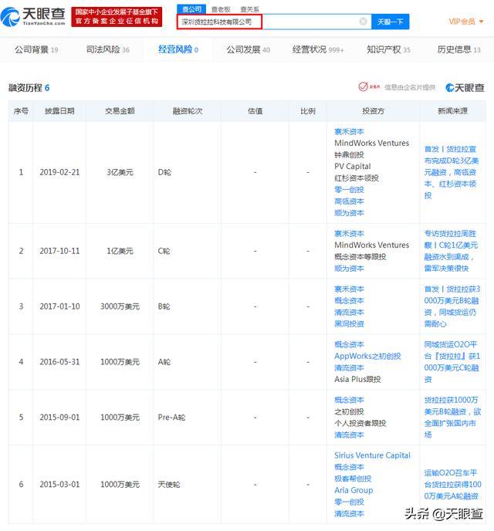
Task: Click 顺为资本 investor in the C轮 row
Action: point(349,269)
